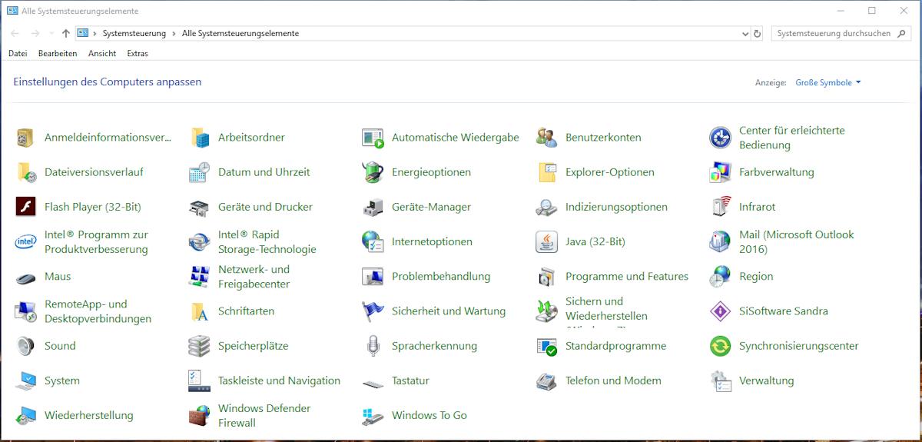Click the Explorer-Optionen icon
This screenshot has height=442, width=922.
pyautogui.click(x=546, y=172)
